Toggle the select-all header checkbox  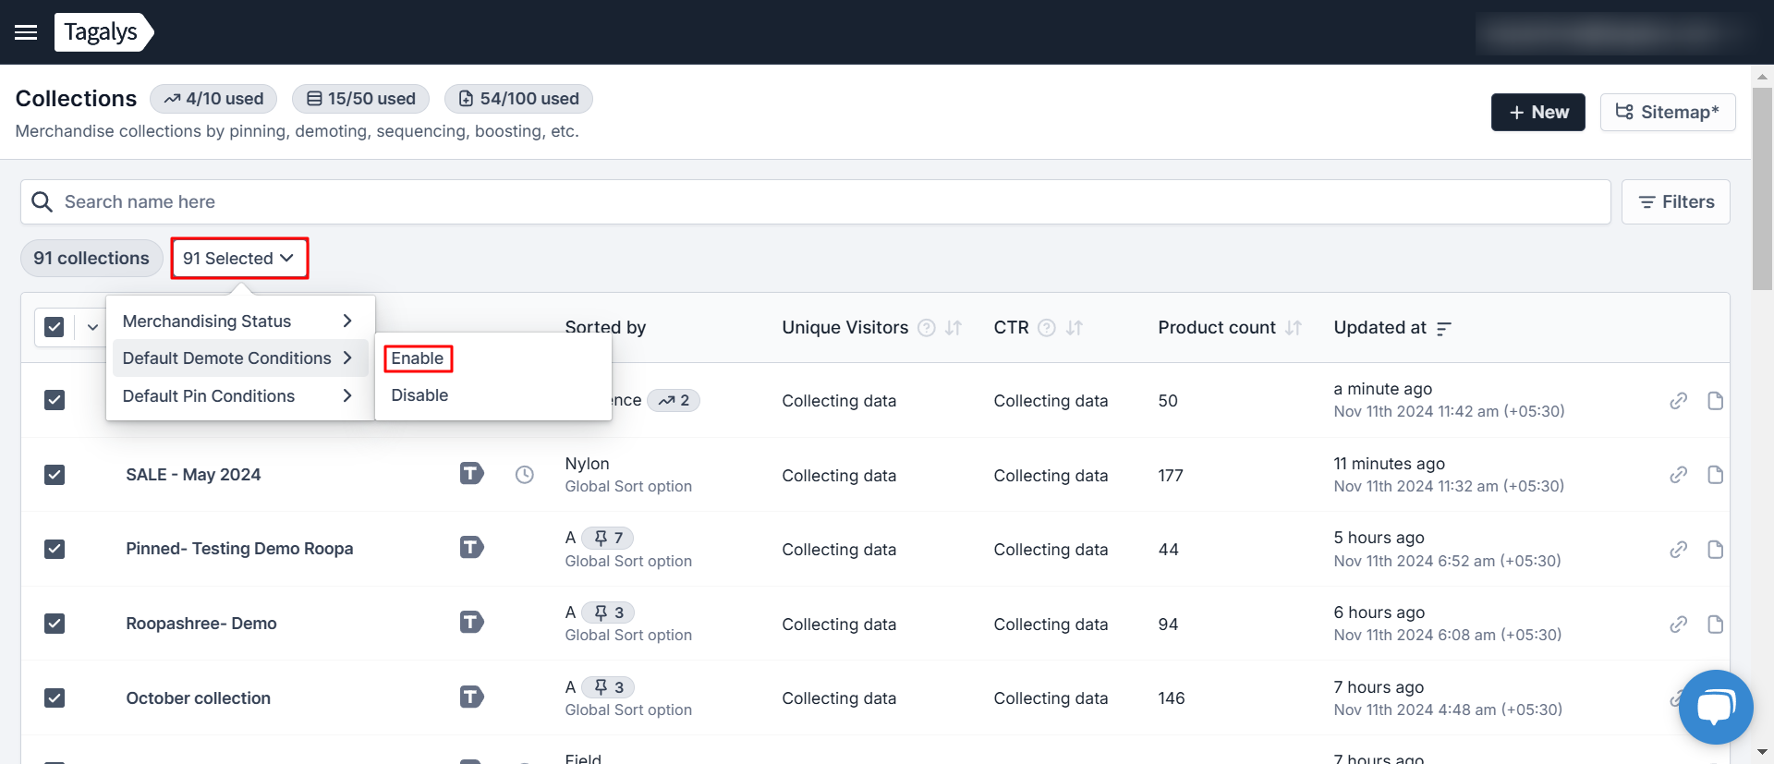[55, 327]
